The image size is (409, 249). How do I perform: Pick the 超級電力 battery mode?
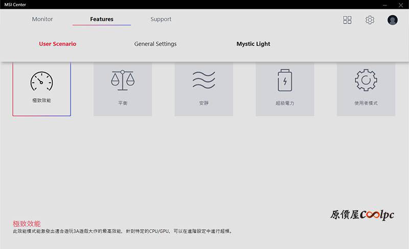(x=285, y=89)
